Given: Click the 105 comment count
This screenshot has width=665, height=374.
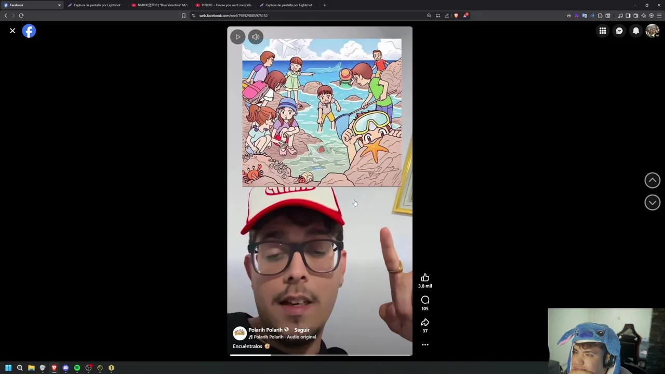Looking at the screenshot, I should pos(425,309).
